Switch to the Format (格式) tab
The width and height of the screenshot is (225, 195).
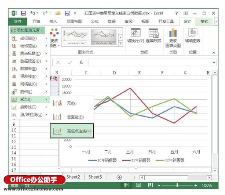(x=204, y=22)
